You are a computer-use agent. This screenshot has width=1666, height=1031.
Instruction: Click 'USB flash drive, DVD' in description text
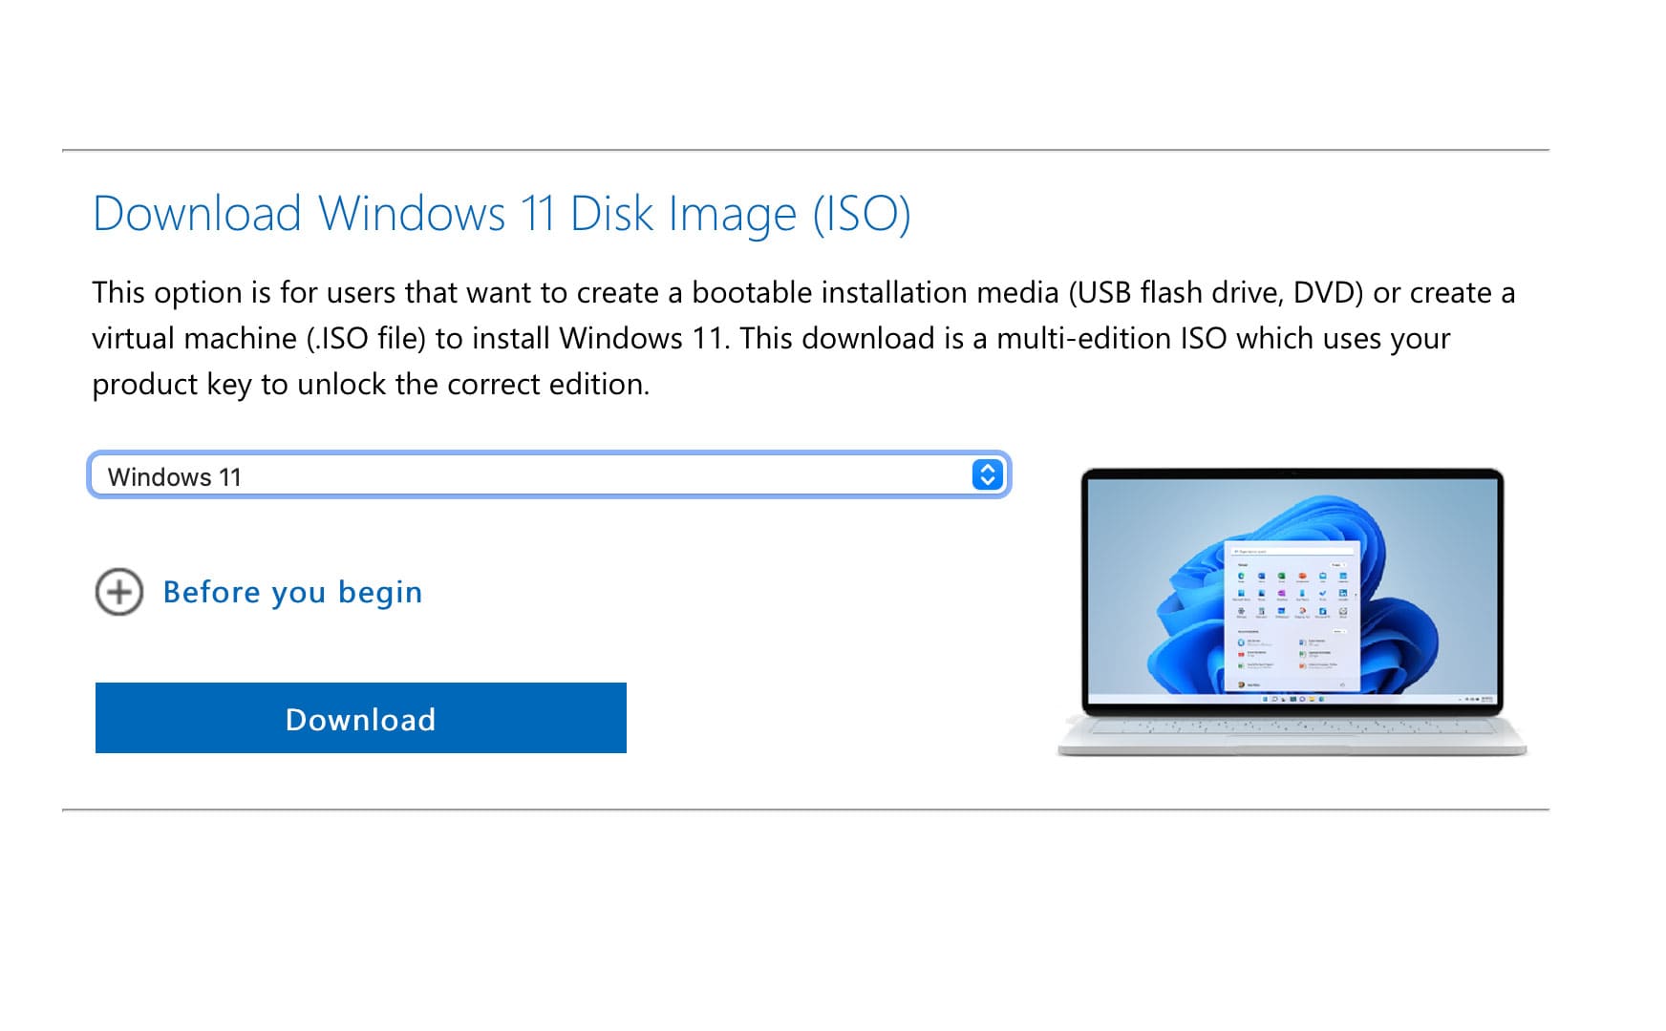tap(1215, 292)
